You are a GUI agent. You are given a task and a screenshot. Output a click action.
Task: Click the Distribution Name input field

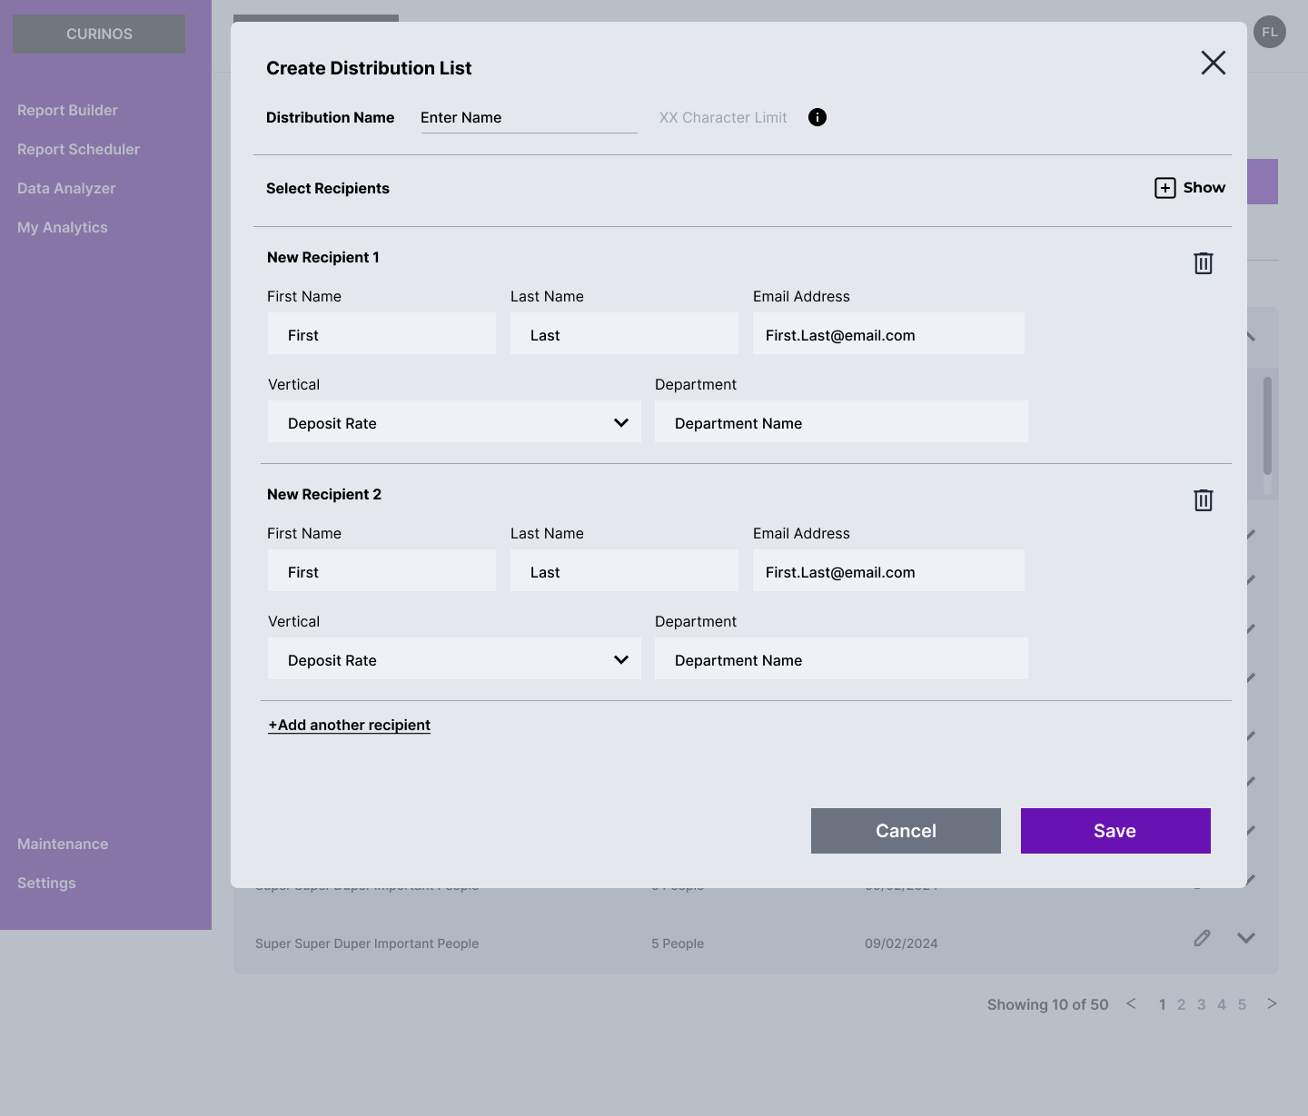tap(529, 118)
